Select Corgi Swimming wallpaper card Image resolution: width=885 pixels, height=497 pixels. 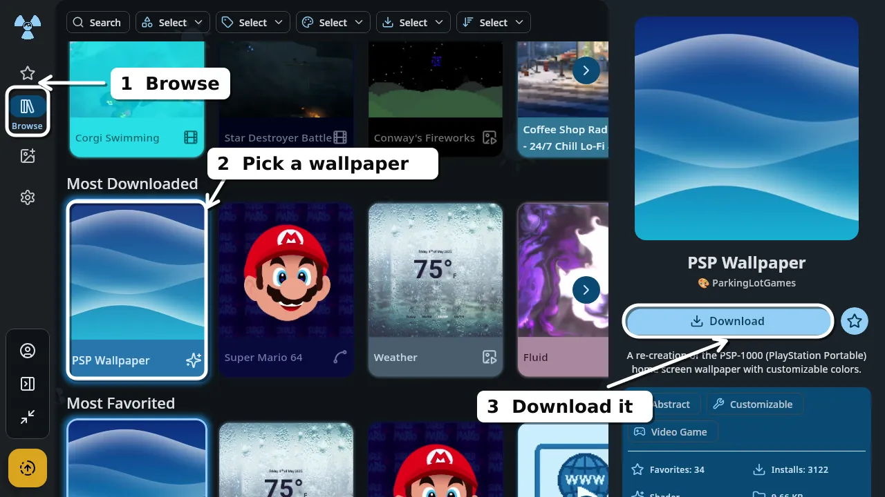[137, 99]
